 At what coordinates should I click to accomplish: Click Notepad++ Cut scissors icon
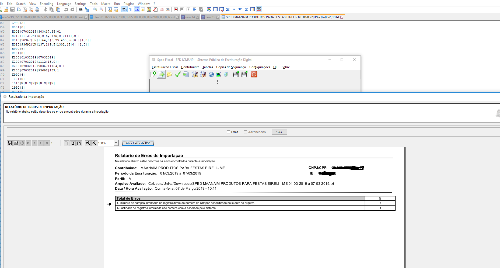45,9
